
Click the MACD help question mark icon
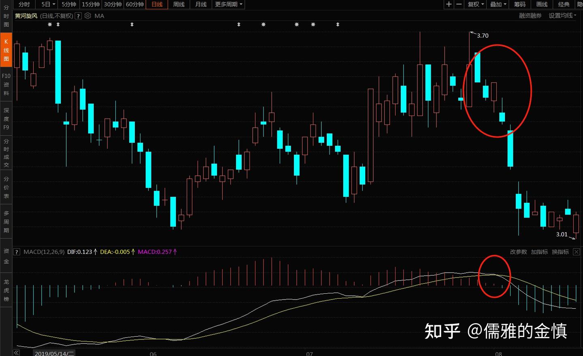pos(17,252)
